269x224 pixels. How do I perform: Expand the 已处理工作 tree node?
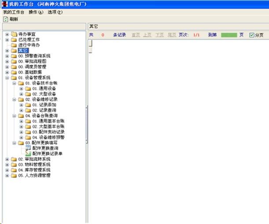point(7,40)
